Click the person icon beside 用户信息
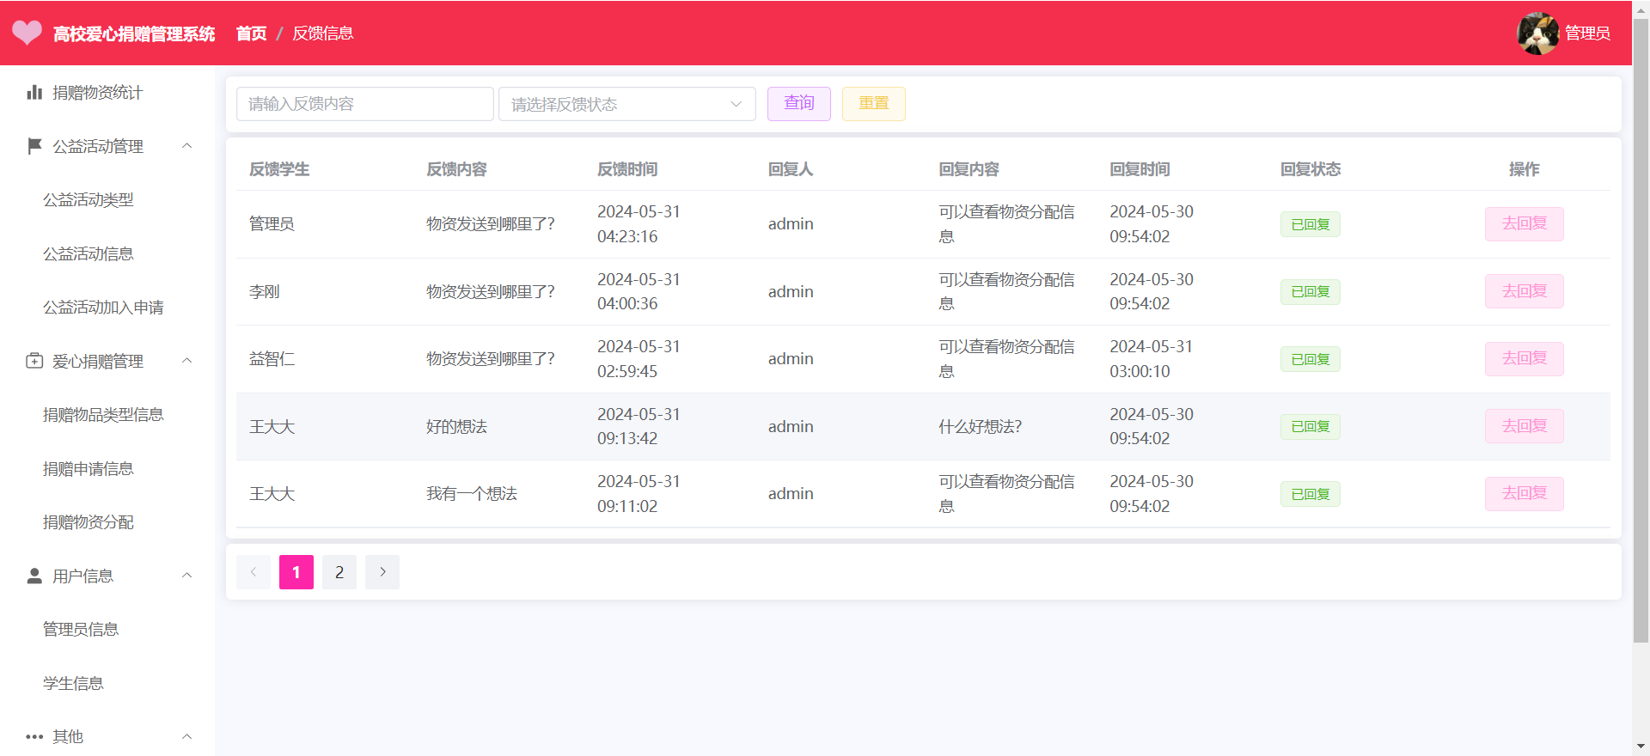 pyautogui.click(x=34, y=576)
